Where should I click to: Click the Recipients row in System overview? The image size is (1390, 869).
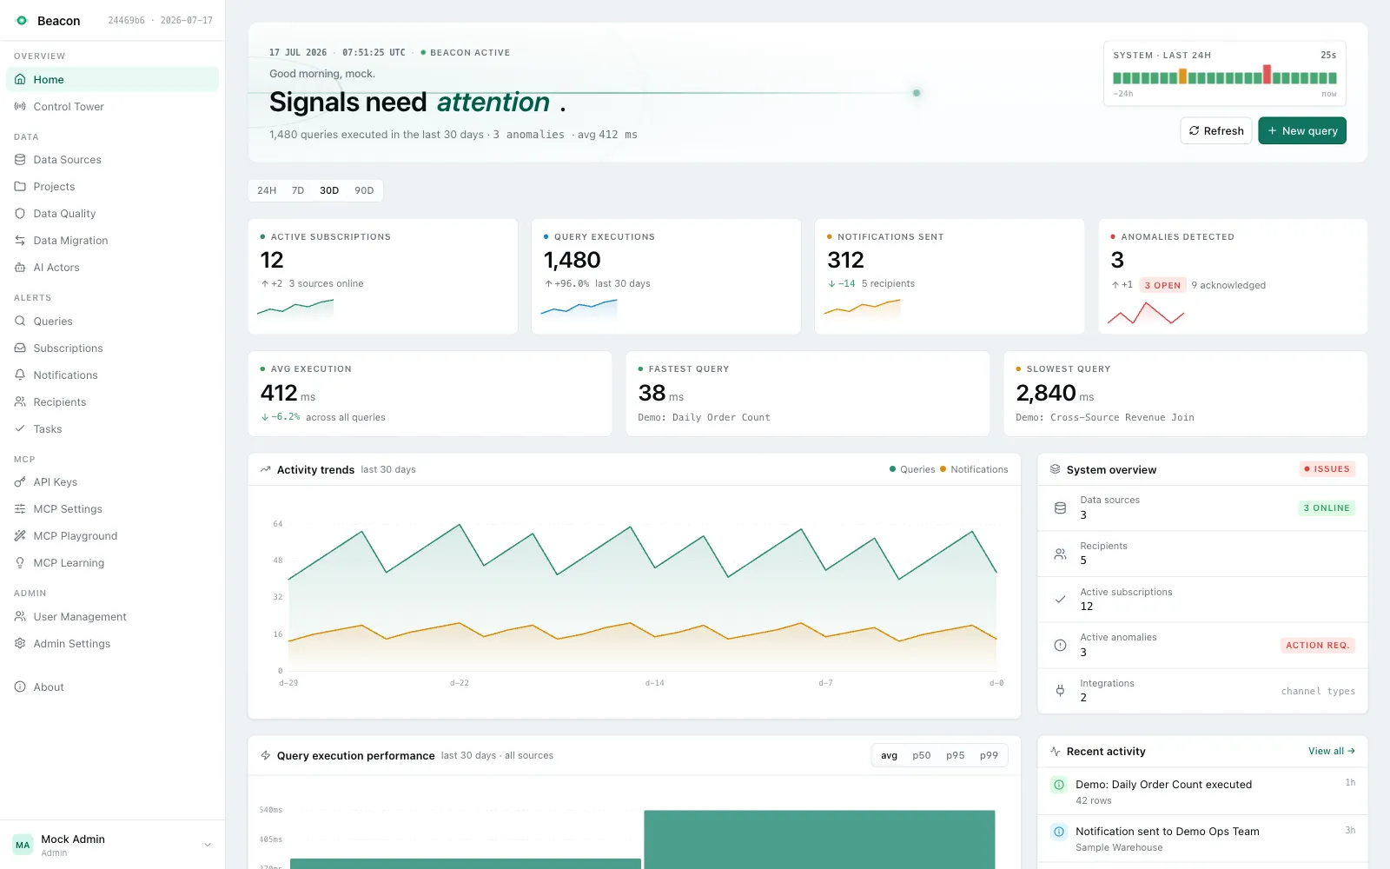pos(1203,554)
